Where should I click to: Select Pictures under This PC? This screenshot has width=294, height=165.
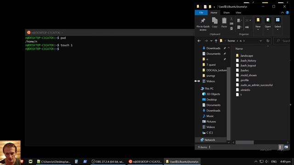pyautogui.click(x=211, y=121)
